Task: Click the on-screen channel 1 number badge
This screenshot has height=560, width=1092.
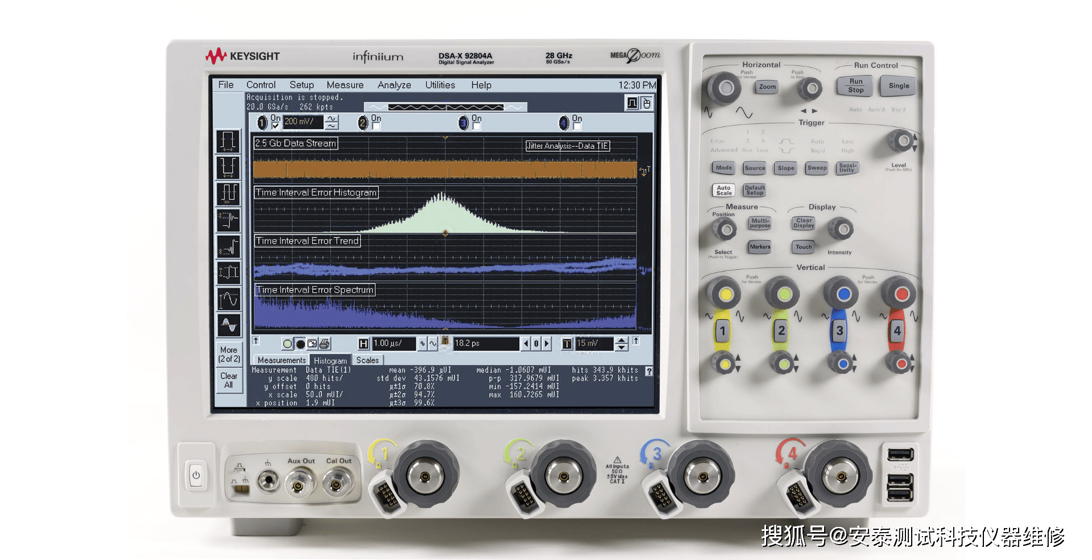Action: 262,122
